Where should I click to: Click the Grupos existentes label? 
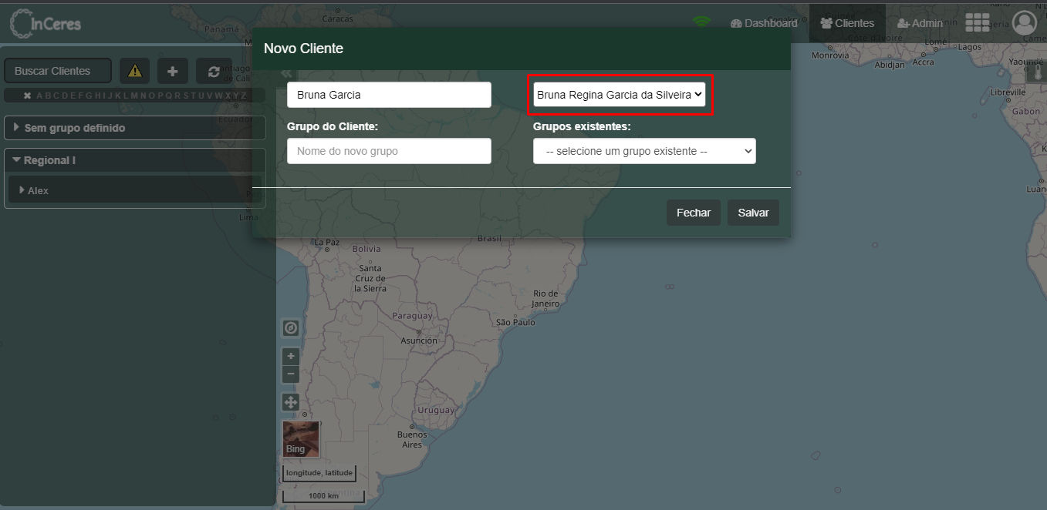[x=582, y=126]
